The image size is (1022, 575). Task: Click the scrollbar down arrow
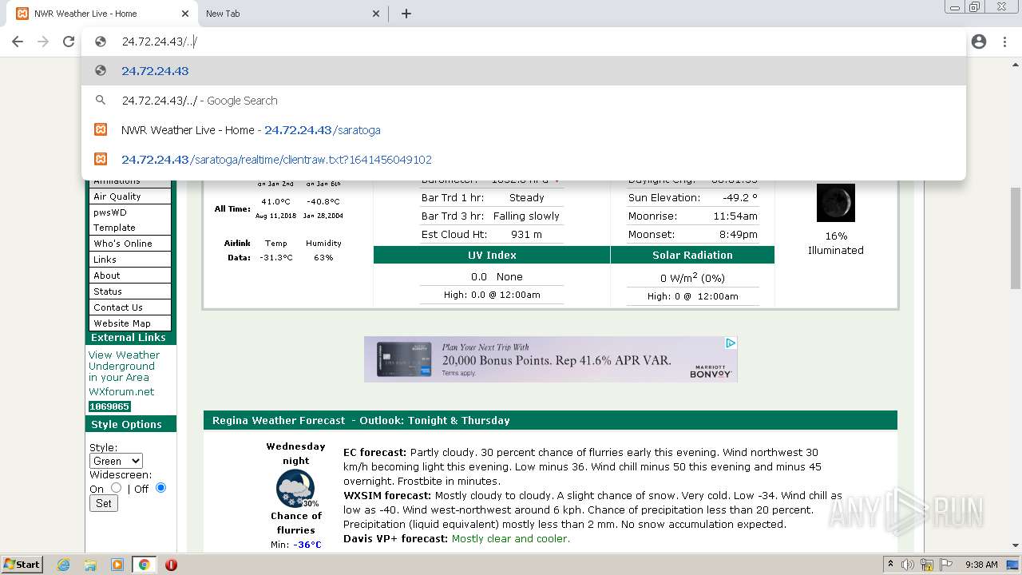(1015, 545)
